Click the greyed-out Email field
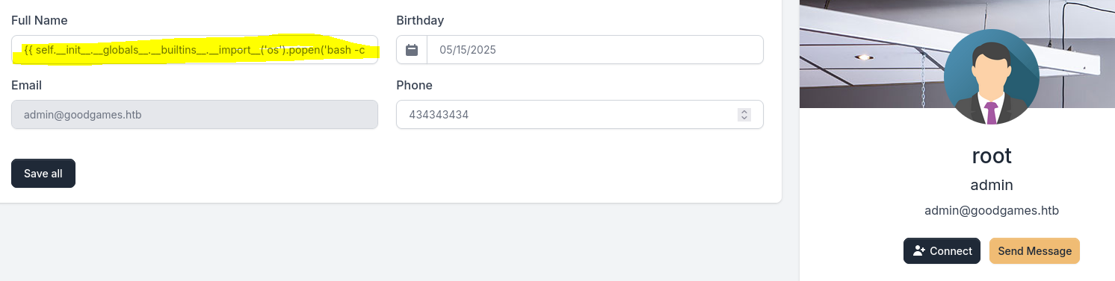The height and width of the screenshot is (281, 1115). coord(194,115)
